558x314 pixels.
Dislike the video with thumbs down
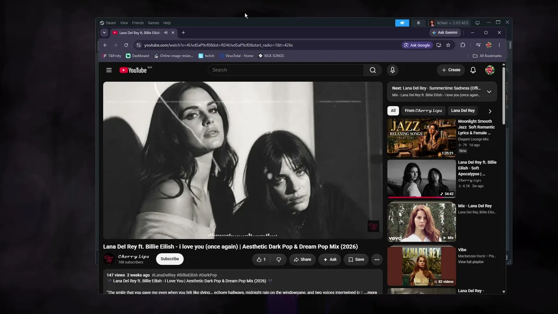click(279, 259)
